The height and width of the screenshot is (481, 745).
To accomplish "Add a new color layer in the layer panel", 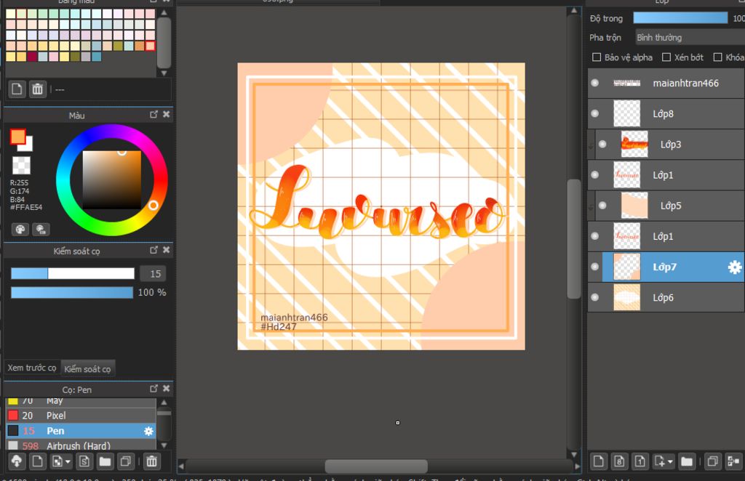I will (x=599, y=461).
